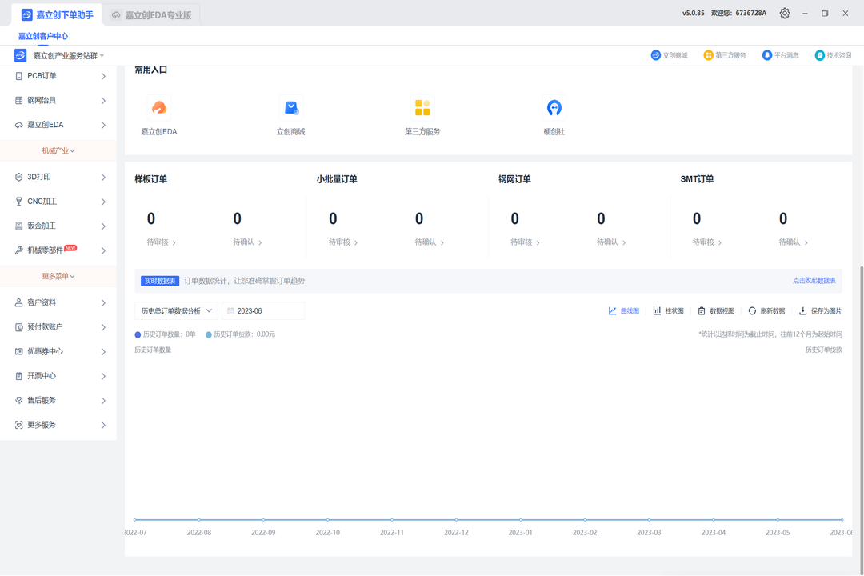Click 立创商城 icon in top toolbar
The height and width of the screenshot is (576, 864).
click(656, 55)
